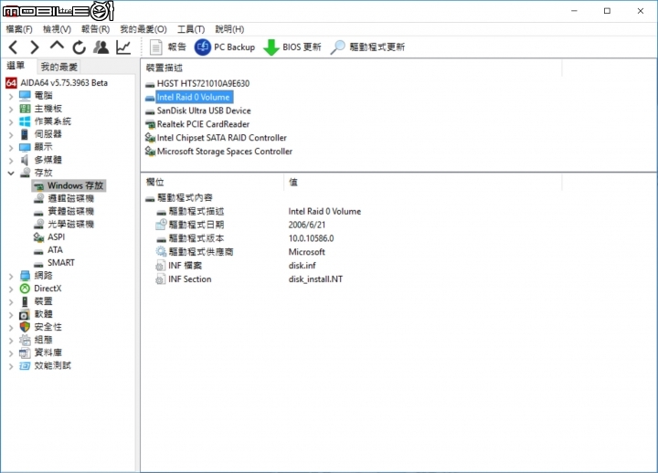
Task: Click BIOS 更新 update button
Action: click(292, 47)
